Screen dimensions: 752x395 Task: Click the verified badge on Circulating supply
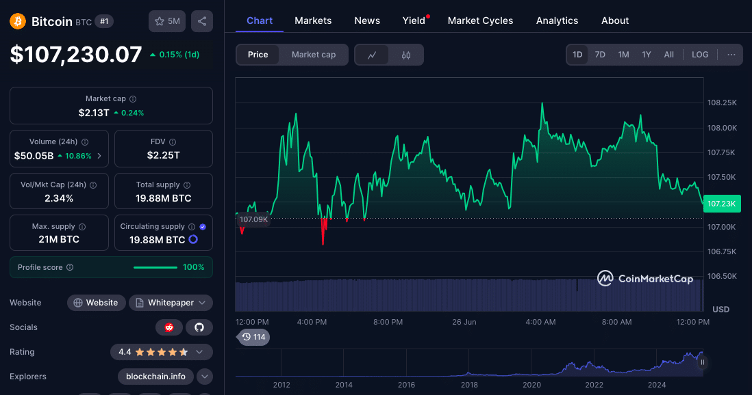tap(203, 227)
